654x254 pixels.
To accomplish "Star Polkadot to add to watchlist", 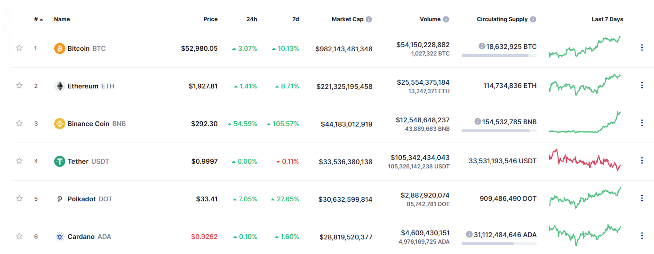I will [x=19, y=198].
